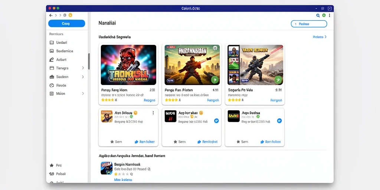
Task: Click the search magnifier icon
Action: pos(318,16)
